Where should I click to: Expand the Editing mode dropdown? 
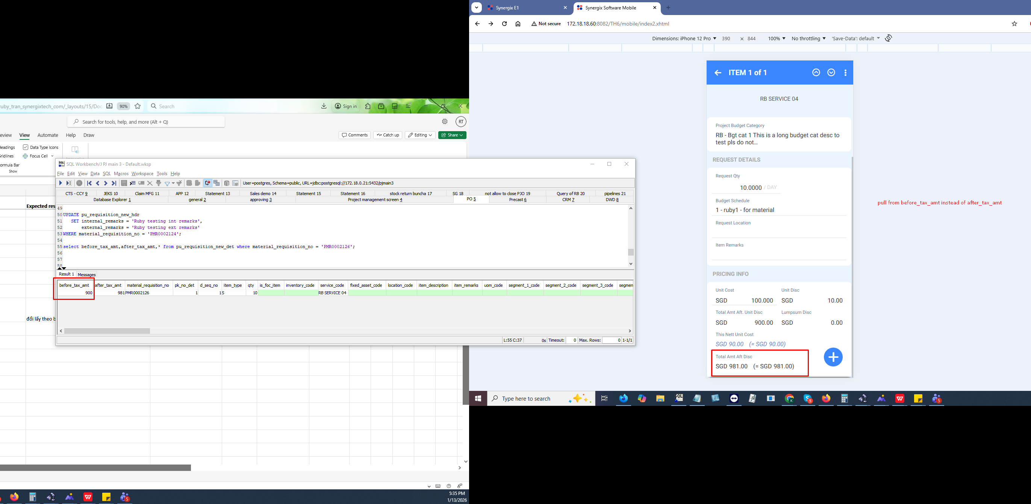[x=420, y=135]
